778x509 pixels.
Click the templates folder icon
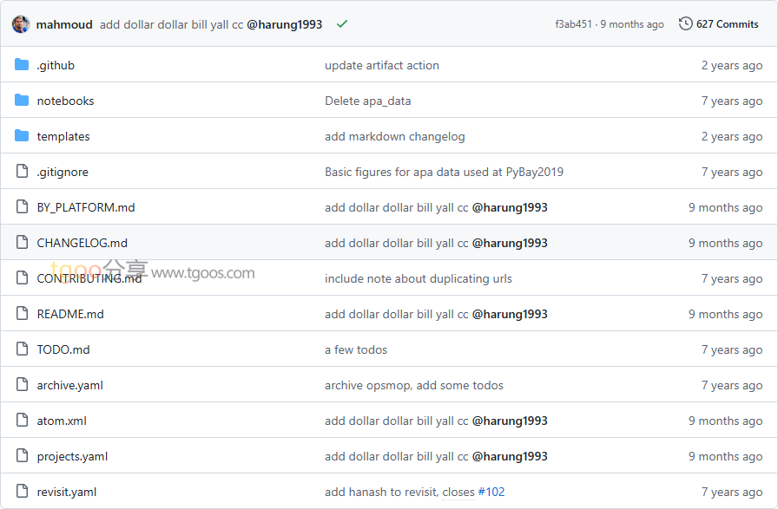click(22, 136)
